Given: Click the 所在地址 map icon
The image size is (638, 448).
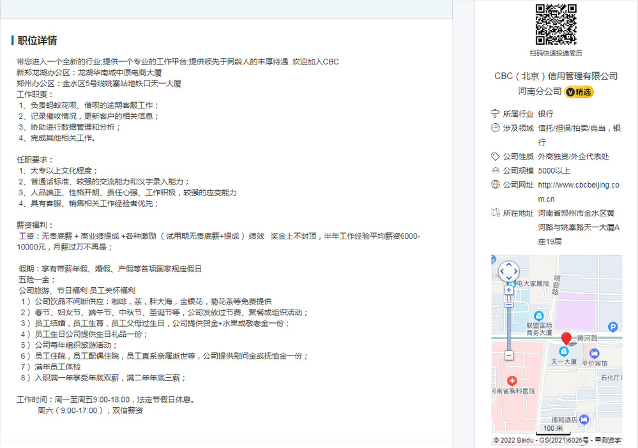Looking at the screenshot, I should coord(495,213).
